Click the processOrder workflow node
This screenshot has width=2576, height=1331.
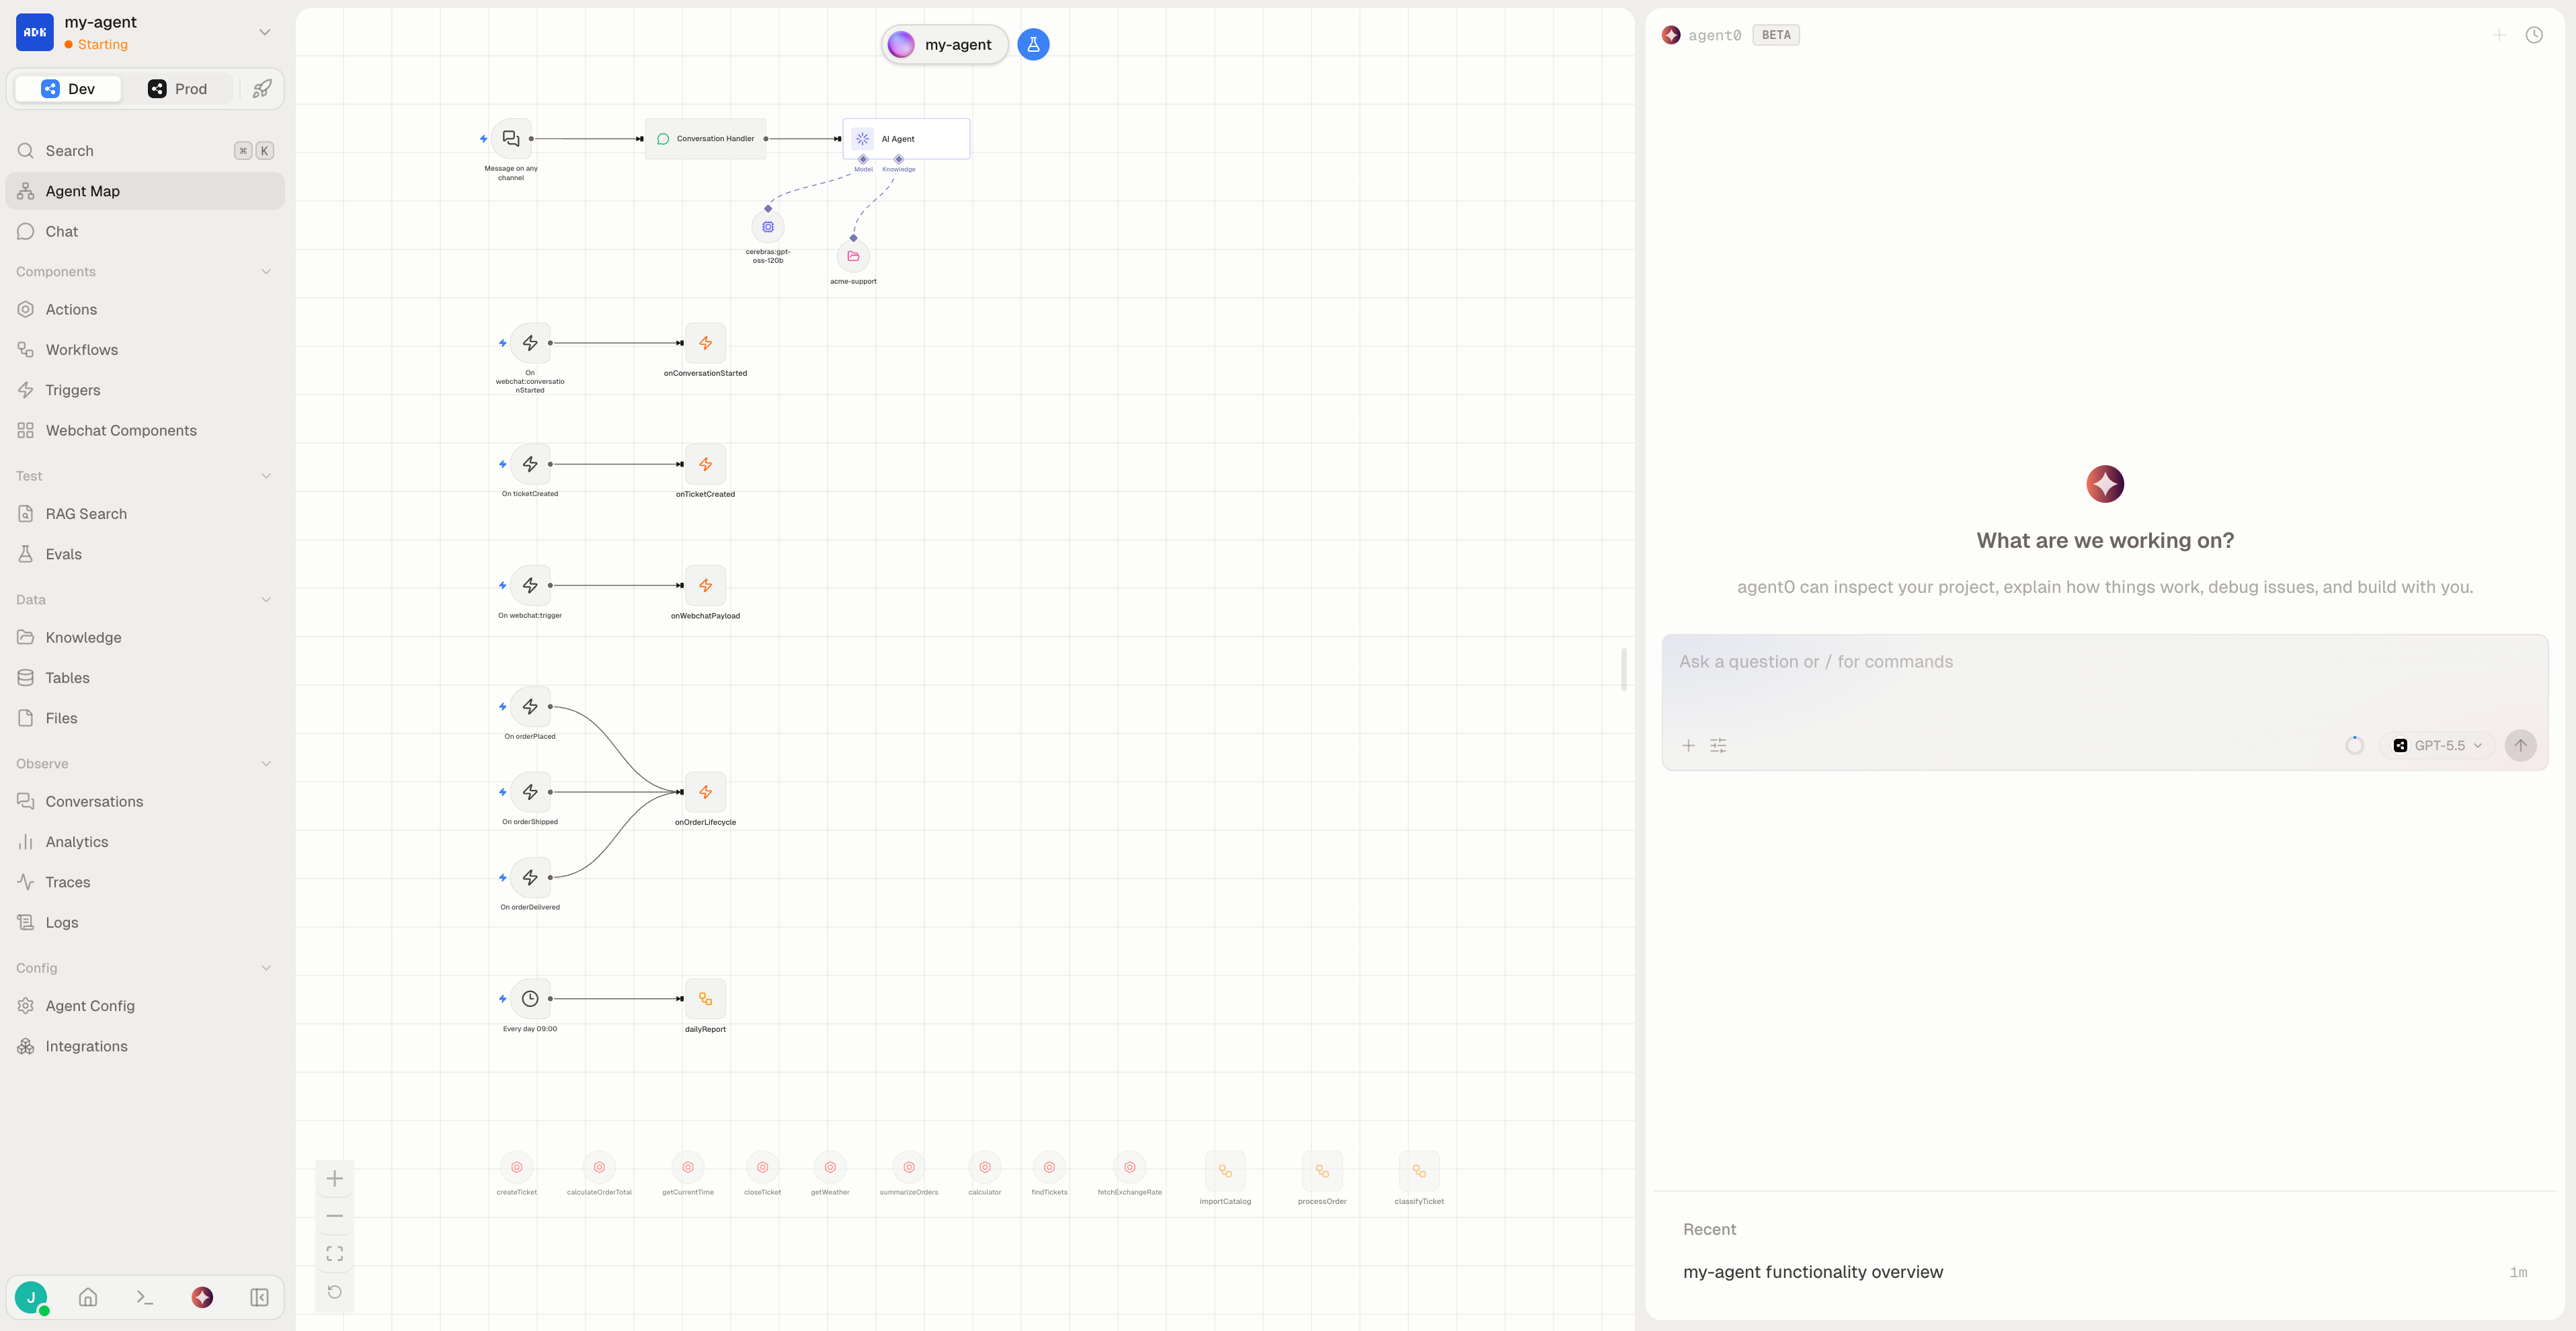tap(1322, 1171)
